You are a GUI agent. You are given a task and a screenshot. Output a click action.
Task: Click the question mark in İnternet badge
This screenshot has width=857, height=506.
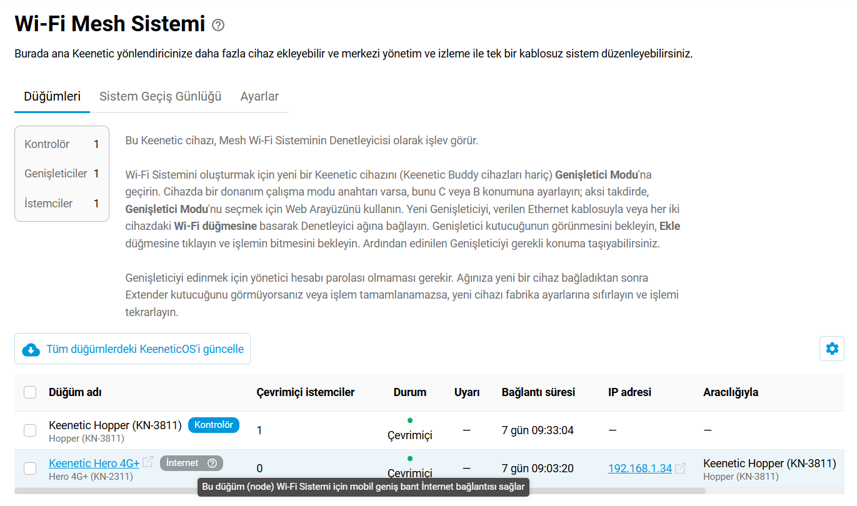[x=212, y=463]
